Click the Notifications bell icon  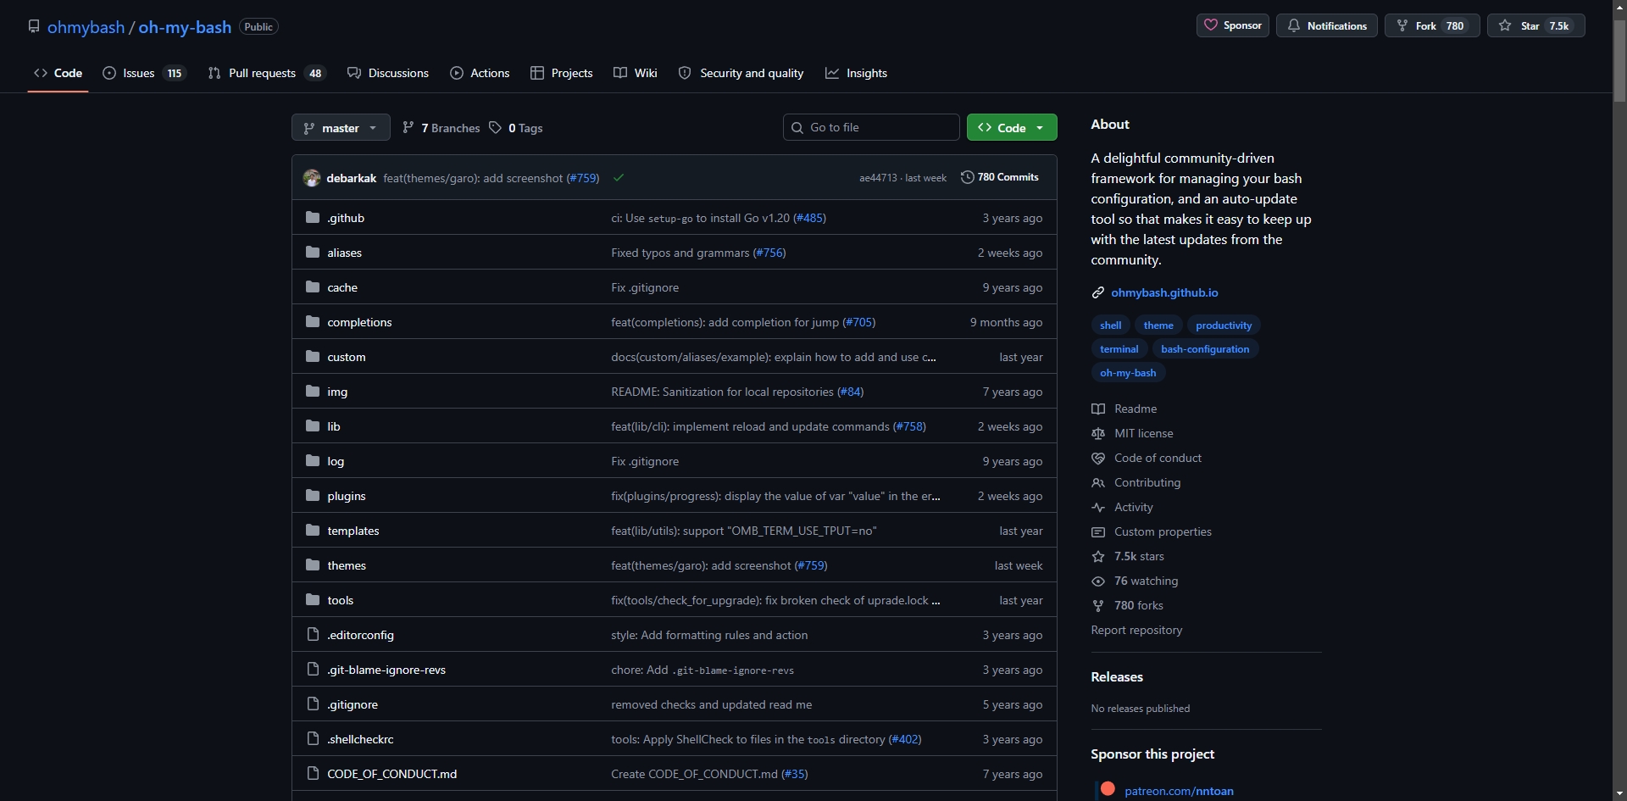1294,25
